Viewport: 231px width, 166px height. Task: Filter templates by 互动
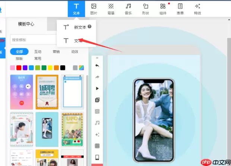(38, 52)
